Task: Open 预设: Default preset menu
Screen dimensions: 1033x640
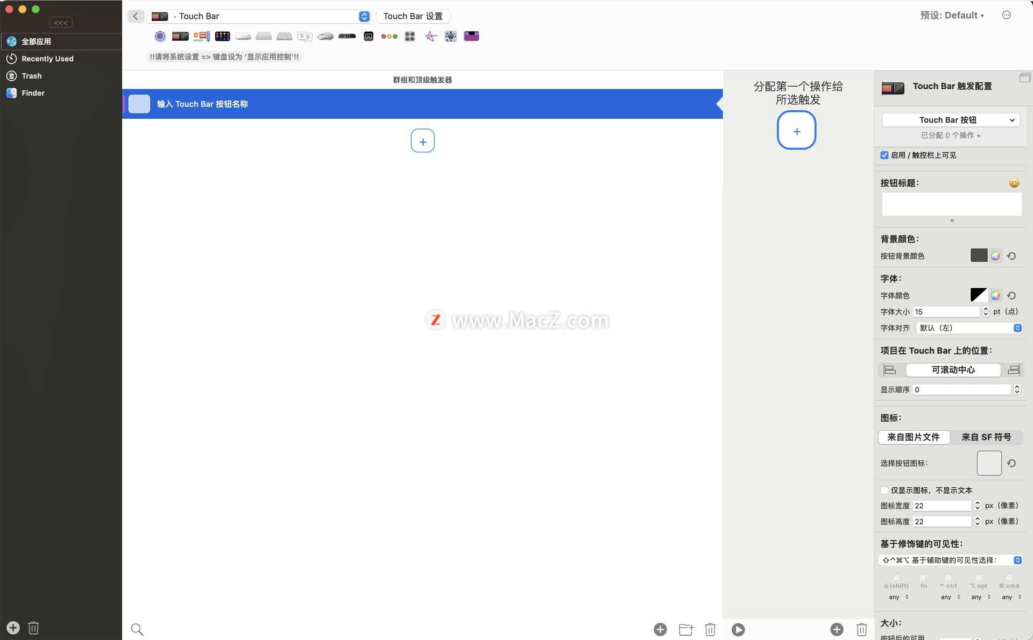Action: point(952,15)
